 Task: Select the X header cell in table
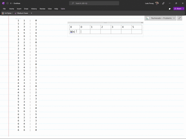(x=74, y=27)
